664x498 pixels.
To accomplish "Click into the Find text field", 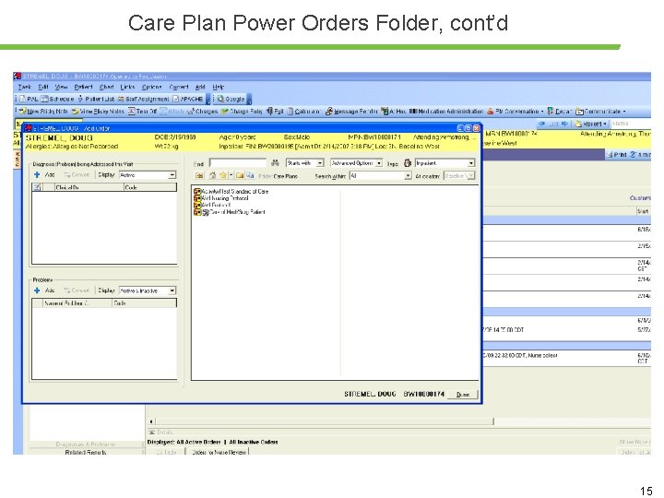I will point(238,163).
